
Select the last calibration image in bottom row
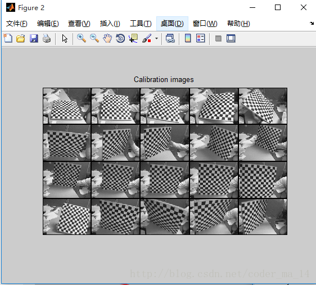pyautogui.click(x=263, y=216)
